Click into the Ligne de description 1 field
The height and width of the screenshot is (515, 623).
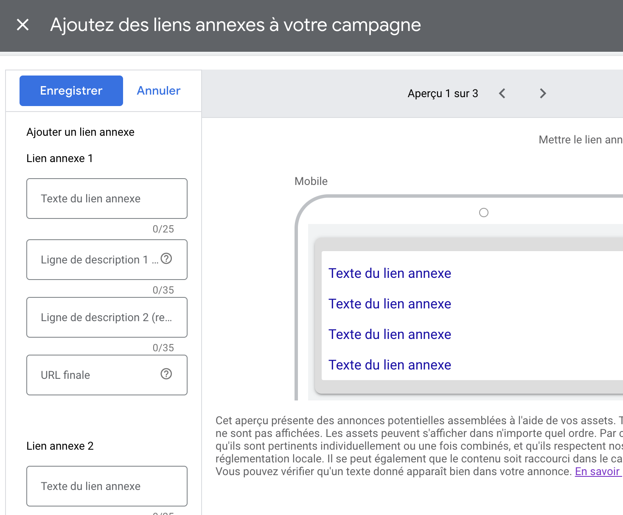point(93,260)
